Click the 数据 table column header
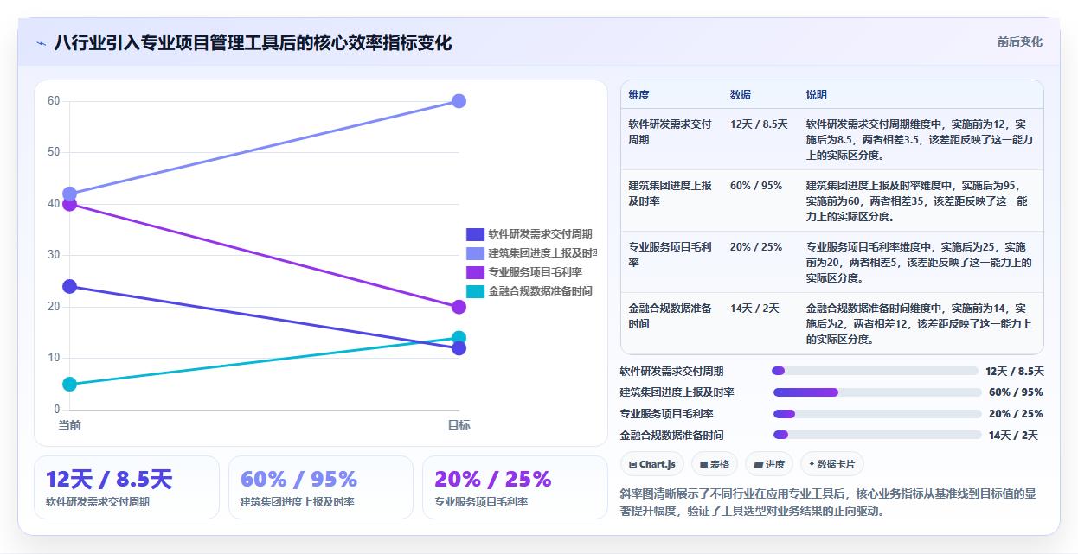The width and height of the screenshot is (1078, 554). 741,95
